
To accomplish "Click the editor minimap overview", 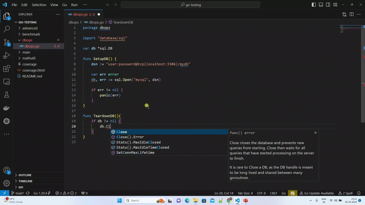I will click(350, 29).
